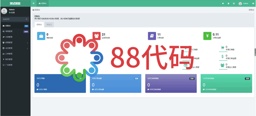The width and height of the screenshot is (256, 116).
Task: Open the purple 当月已审核商家 card
Action: tap(171, 83)
